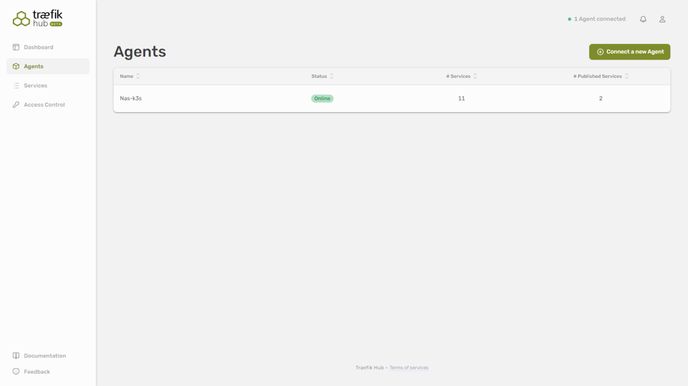Click the plus icon in Connect a new Agent

coord(600,52)
